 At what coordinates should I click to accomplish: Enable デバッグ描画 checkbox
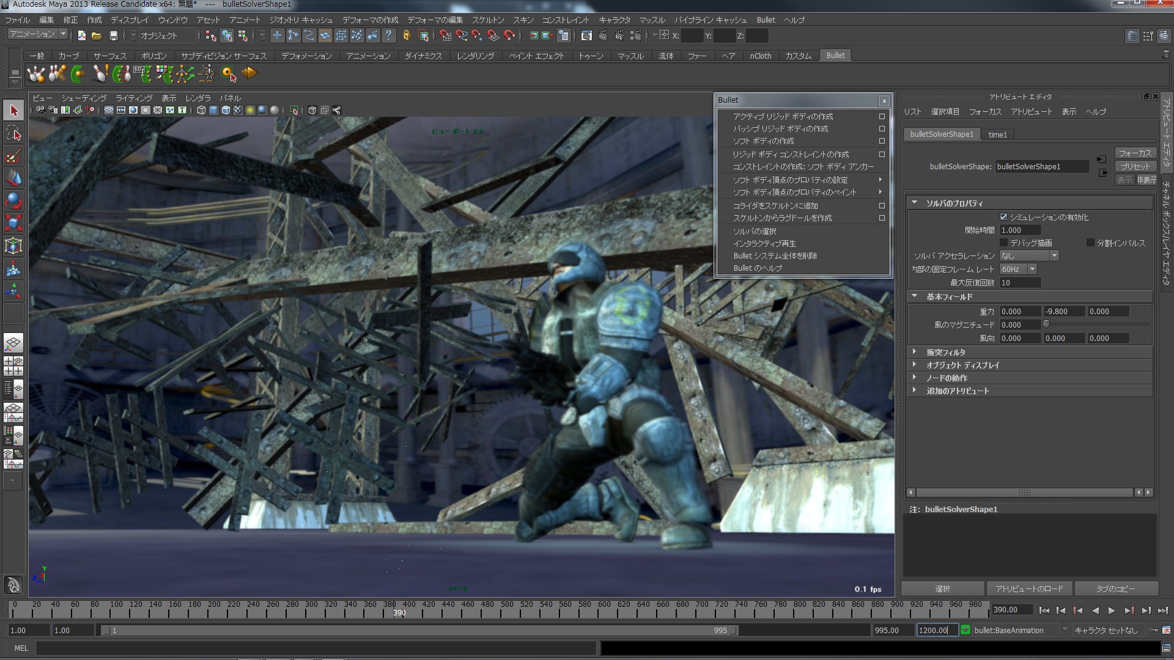1003,243
